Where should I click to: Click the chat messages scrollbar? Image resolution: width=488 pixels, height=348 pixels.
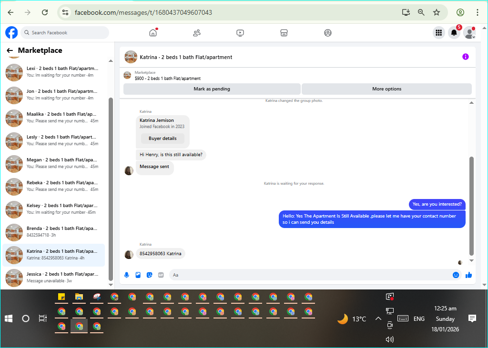tap(471, 206)
